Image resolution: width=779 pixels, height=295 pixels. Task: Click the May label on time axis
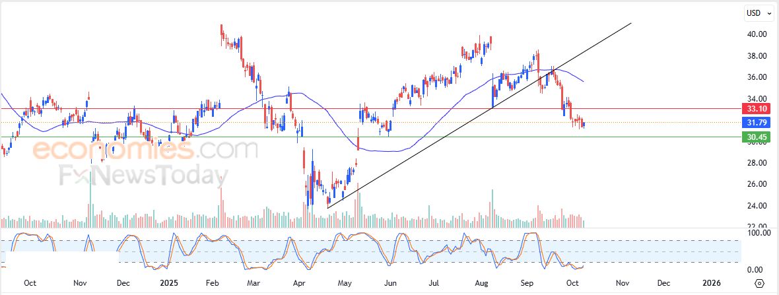click(x=345, y=283)
